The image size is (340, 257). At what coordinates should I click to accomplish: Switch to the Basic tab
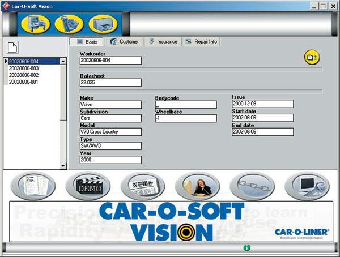tap(87, 41)
